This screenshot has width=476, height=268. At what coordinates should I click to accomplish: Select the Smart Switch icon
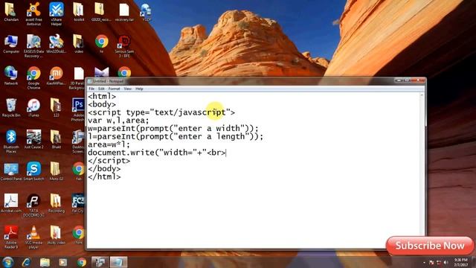33,172
